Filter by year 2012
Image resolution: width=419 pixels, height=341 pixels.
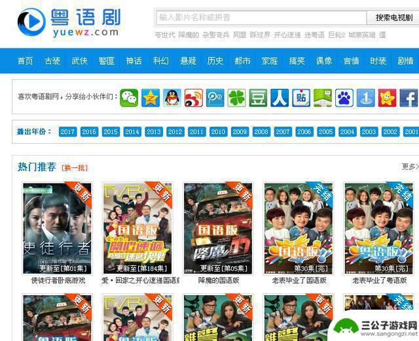[x=175, y=131]
